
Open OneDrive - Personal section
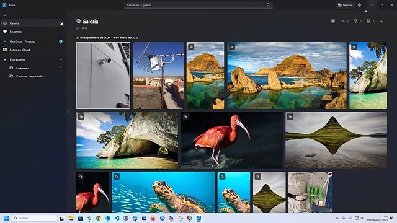[x=33, y=42]
